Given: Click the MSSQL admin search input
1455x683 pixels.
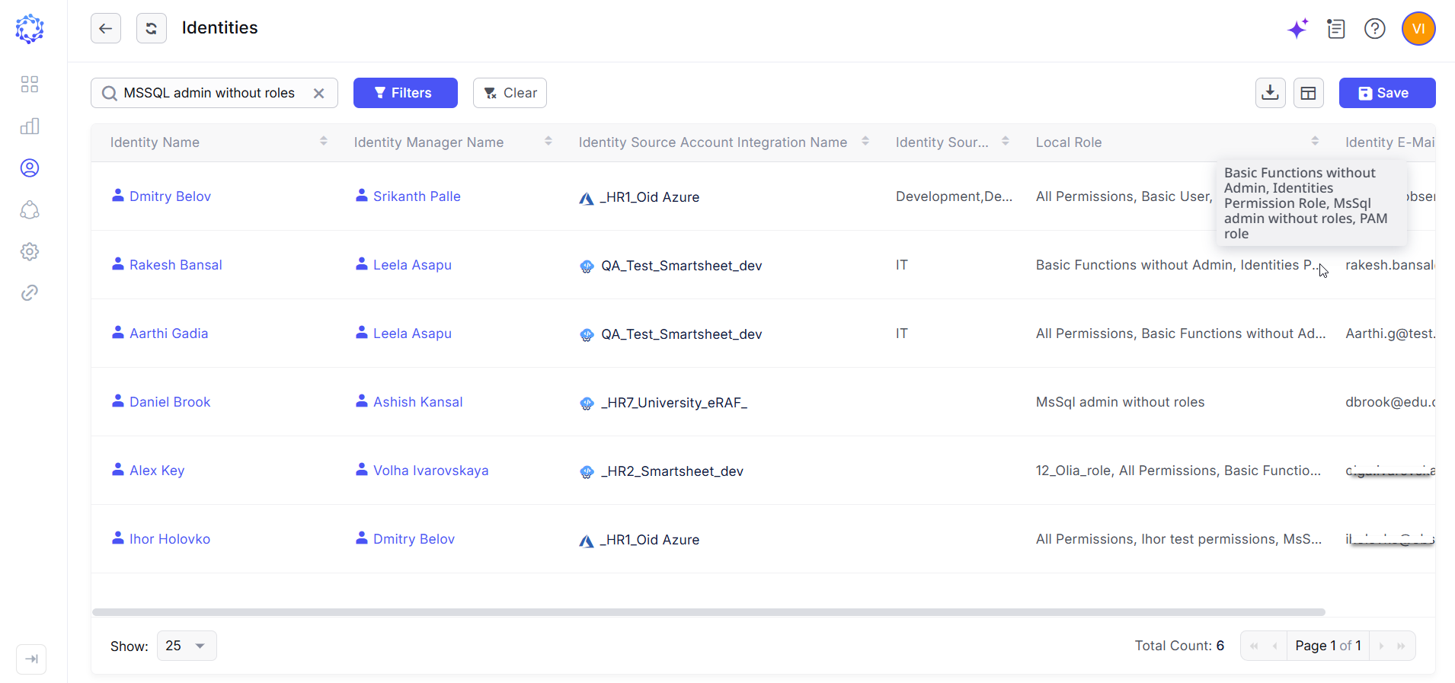Looking at the screenshot, I should (x=209, y=93).
